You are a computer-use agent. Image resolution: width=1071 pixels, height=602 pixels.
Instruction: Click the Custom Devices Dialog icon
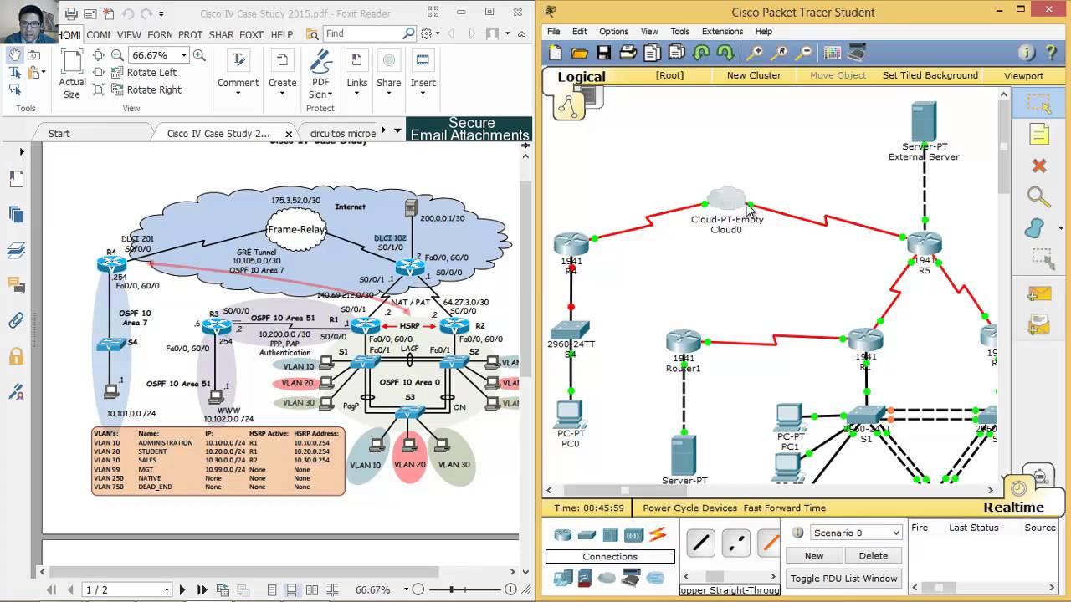pyautogui.click(x=856, y=53)
